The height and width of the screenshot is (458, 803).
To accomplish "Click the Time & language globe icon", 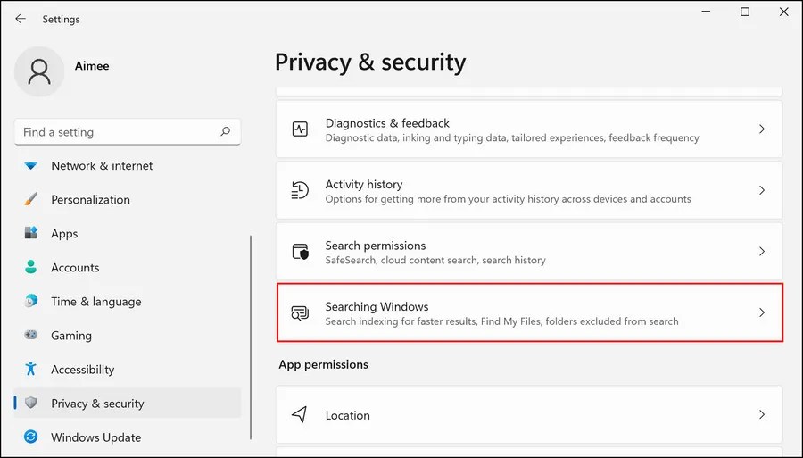I will point(30,301).
